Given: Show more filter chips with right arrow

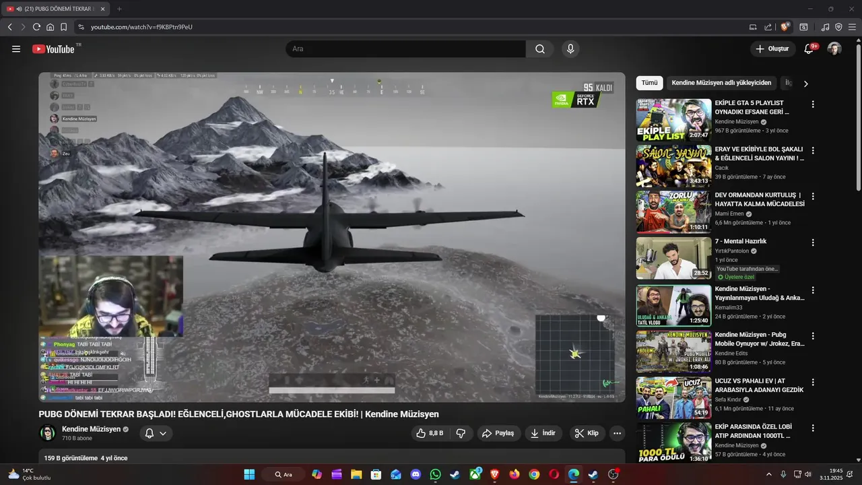Looking at the screenshot, I should pyautogui.click(x=805, y=84).
